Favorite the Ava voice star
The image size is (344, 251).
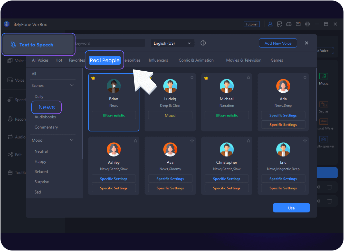point(192,141)
